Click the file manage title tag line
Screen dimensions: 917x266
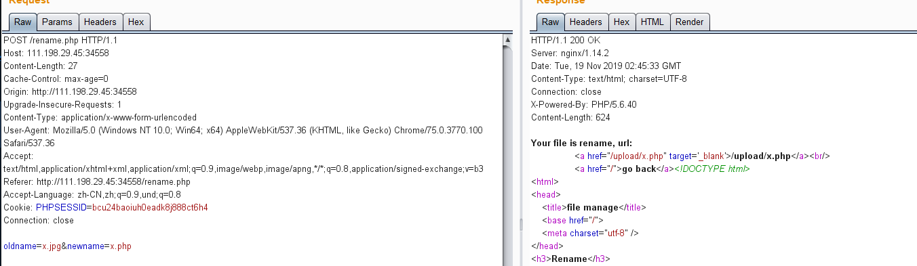(x=594, y=208)
